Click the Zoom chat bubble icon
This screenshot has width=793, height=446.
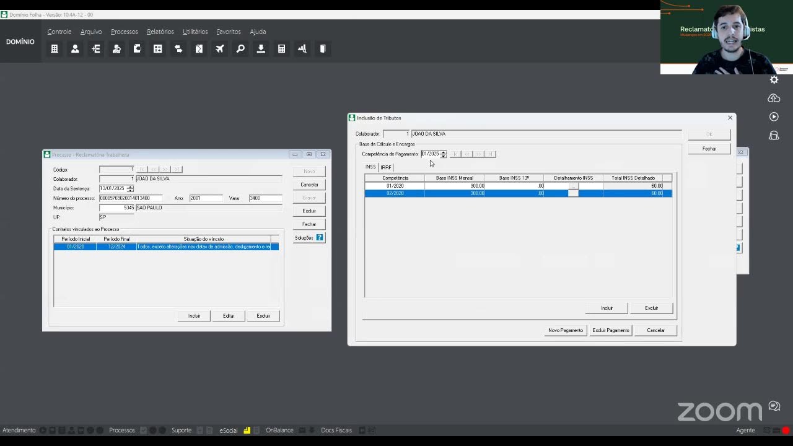(x=774, y=406)
